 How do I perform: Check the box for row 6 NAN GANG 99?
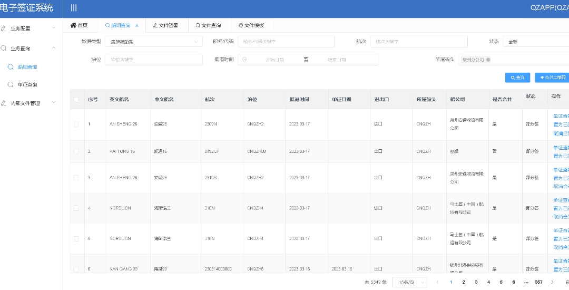click(76, 269)
